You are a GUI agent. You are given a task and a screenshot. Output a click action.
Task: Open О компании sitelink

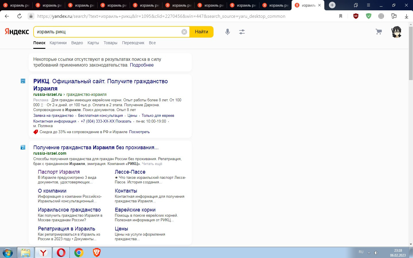(52, 191)
